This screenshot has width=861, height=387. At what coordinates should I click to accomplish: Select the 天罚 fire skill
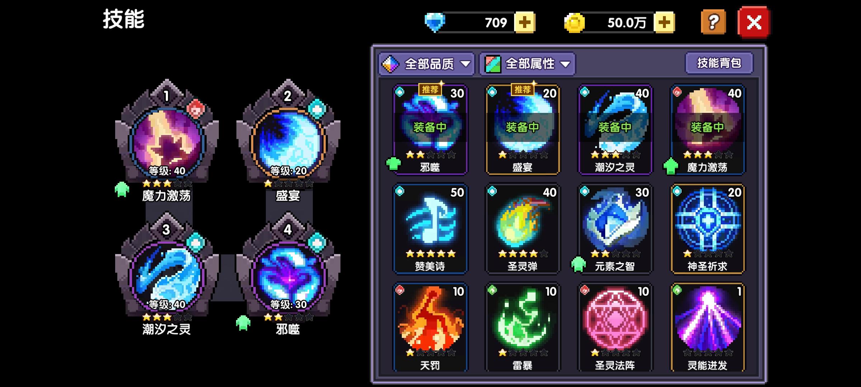pos(430,328)
